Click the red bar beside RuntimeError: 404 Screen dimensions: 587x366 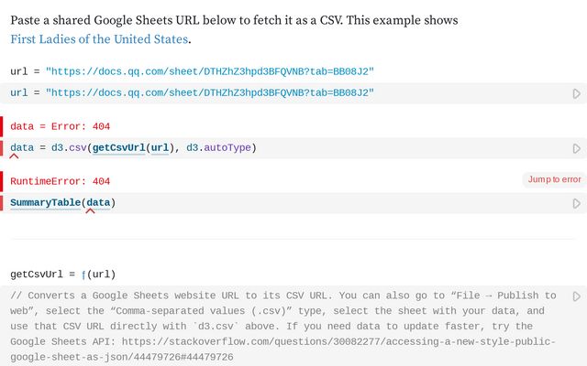(2, 181)
